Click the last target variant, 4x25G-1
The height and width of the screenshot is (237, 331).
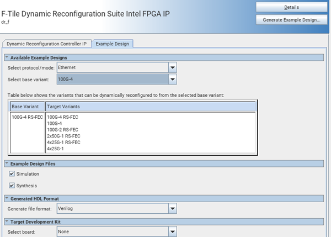55,149
